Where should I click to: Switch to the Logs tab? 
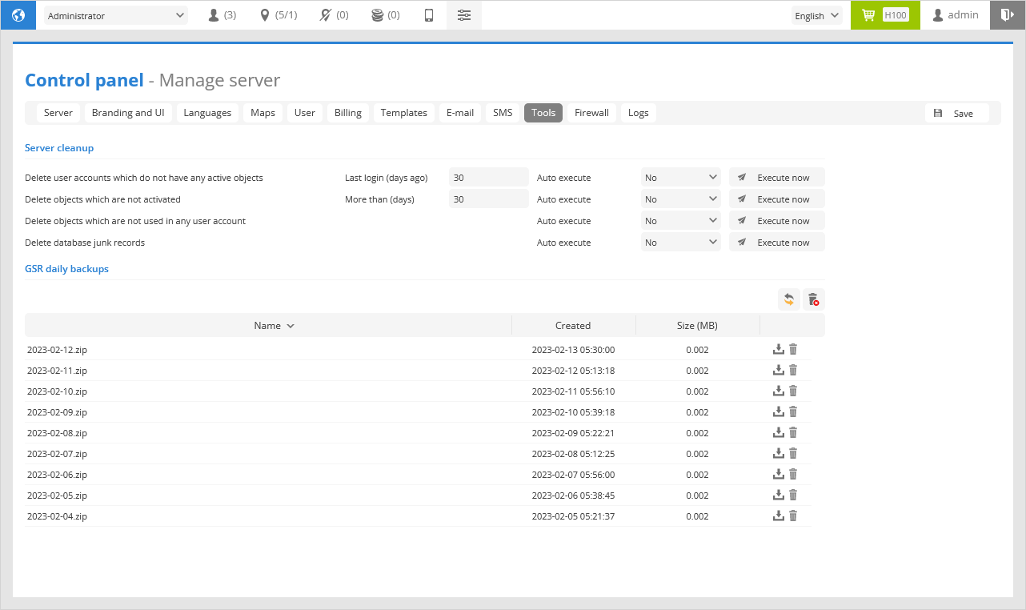click(639, 113)
